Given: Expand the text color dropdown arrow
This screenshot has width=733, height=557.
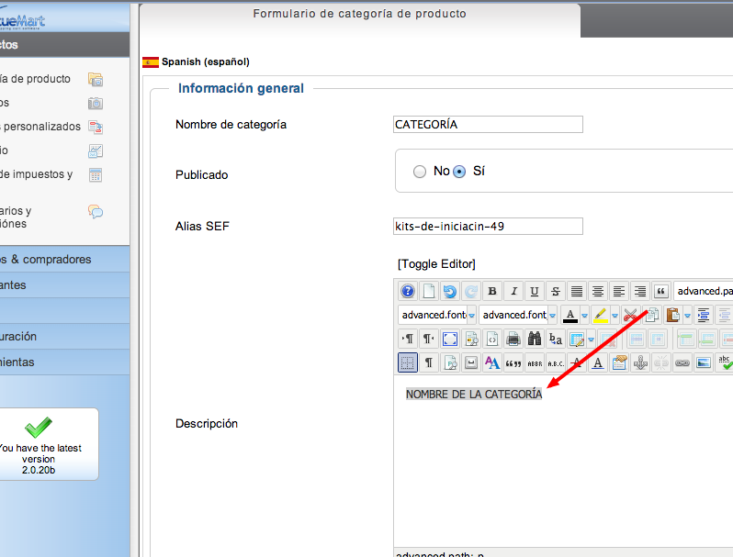Looking at the screenshot, I should 584,316.
